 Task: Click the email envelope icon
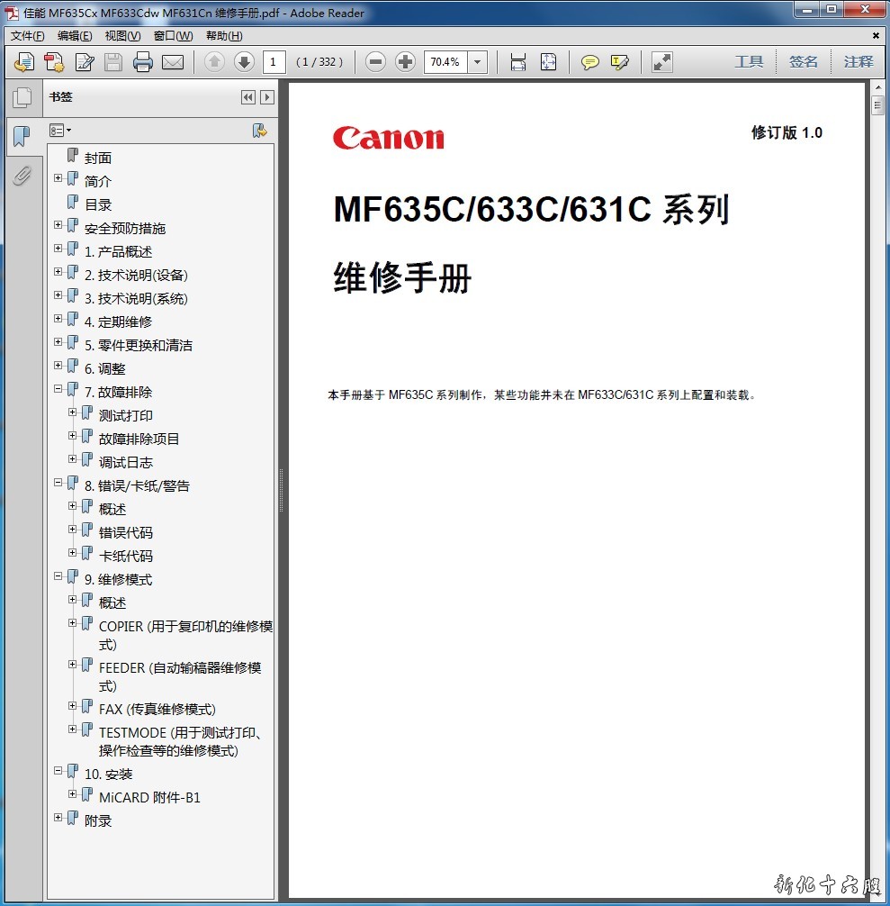point(172,62)
